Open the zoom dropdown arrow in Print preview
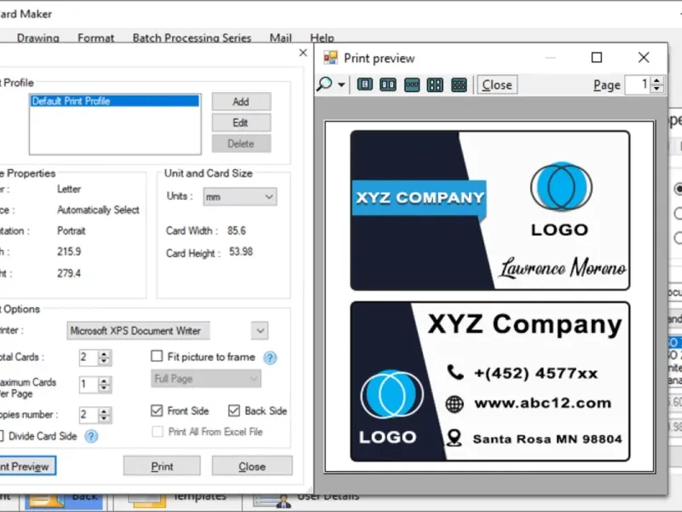Viewport: 682px width, 512px height. tap(342, 84)
